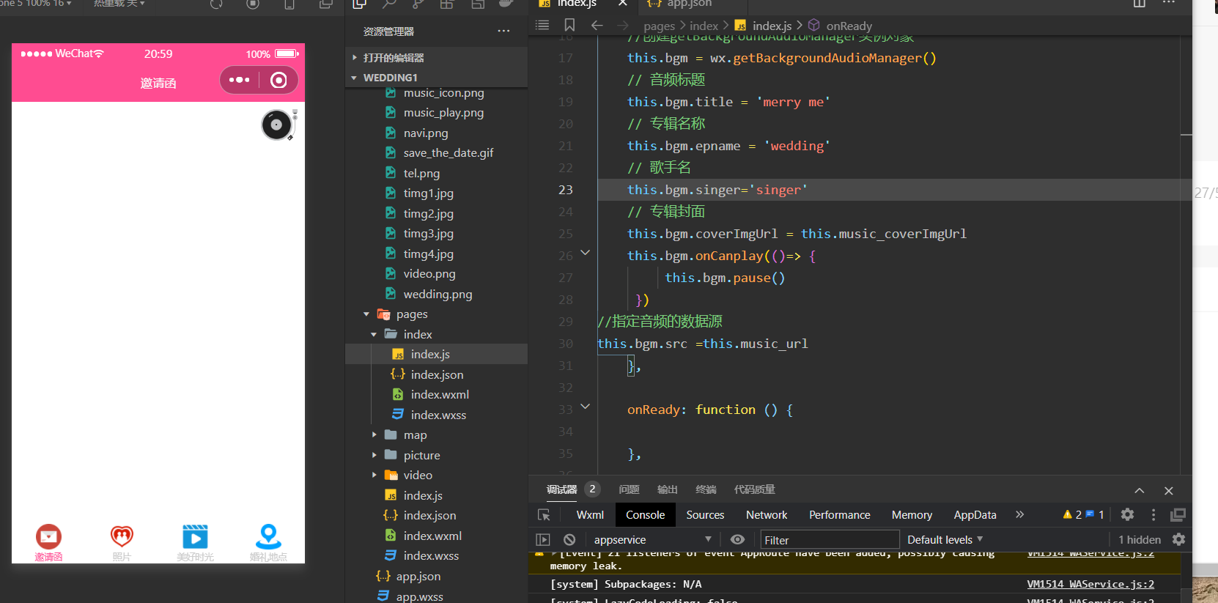The image size is (1218, 603).
Task: Toggle the console live expression eye
Action: [737, 540]
